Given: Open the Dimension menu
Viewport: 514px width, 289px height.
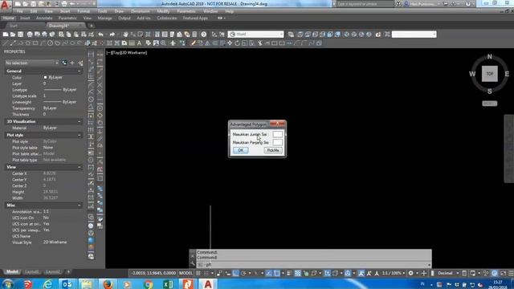Looking at the screenshot, I should (141, 11).
